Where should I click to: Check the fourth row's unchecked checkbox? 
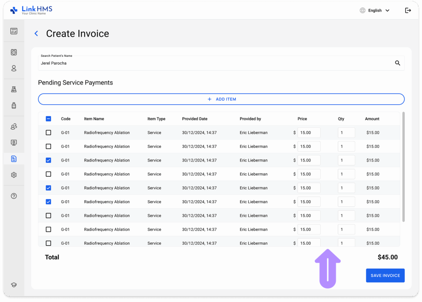(x=49, y=174)
